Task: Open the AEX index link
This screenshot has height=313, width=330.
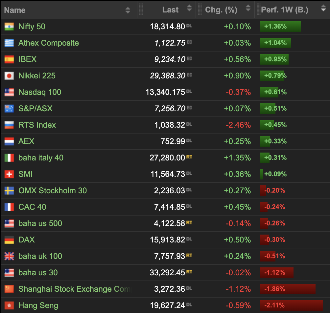Action: (26, 141)
